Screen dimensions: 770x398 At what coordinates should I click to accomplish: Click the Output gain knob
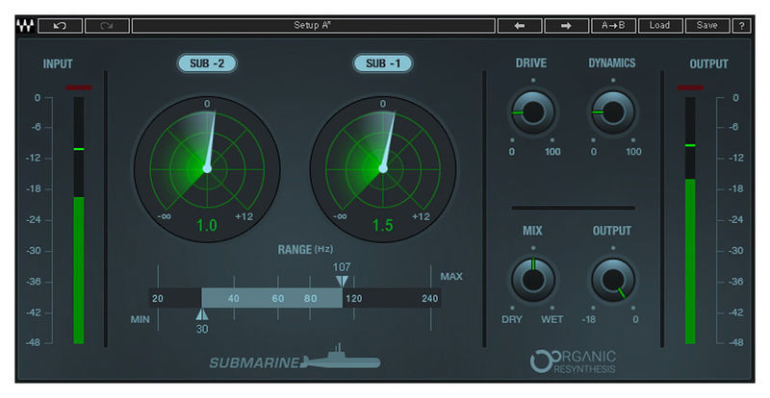[613, 280]
